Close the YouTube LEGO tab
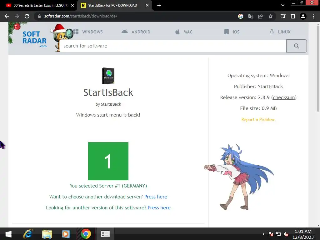Image resolution: width=320 pixels, height=240 pixels. [x=72, y=5]
